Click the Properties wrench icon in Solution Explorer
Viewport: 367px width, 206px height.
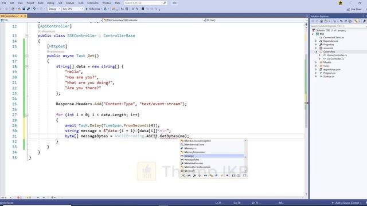365,21
